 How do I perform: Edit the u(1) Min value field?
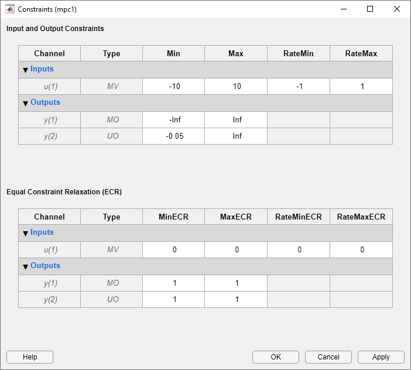[x=174, y=86]
